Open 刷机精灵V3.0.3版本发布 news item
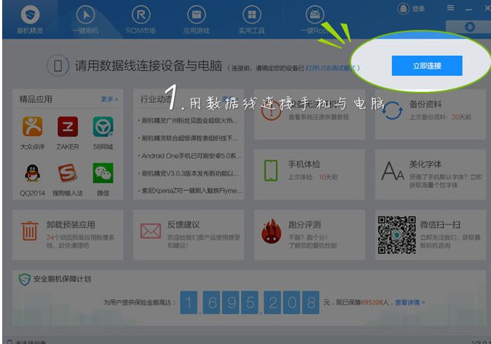Screen dimensions: 491x344 pos(189,173)
